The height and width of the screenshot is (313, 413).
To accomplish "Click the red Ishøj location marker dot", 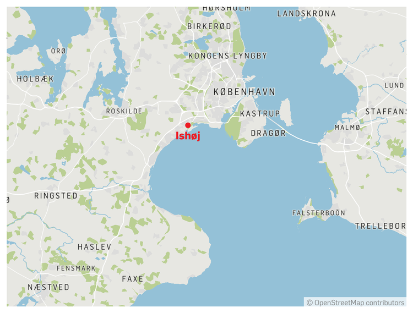I will (x=188, y=125).
